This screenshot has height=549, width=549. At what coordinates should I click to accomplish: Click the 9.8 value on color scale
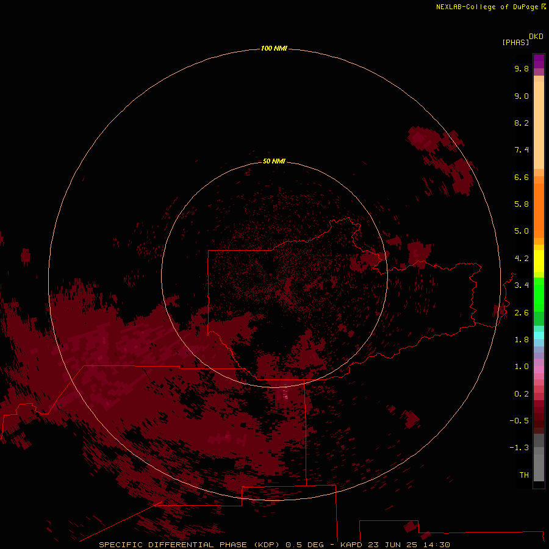(522, 68)
